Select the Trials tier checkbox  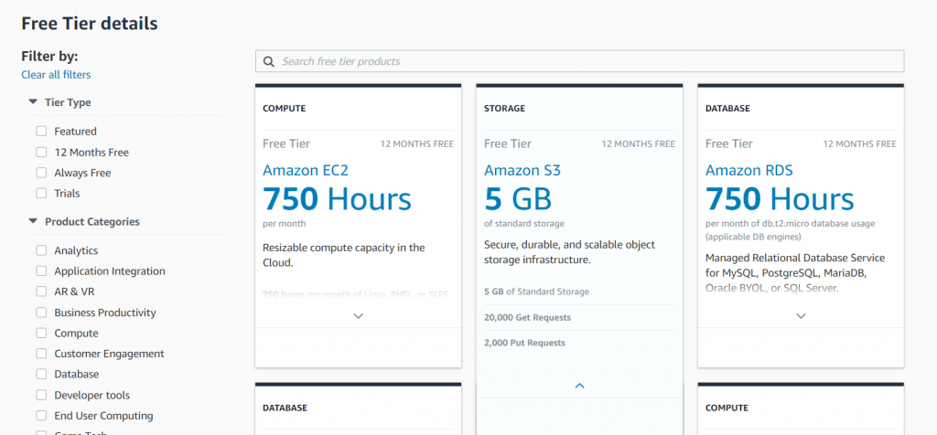coord(41,194)
